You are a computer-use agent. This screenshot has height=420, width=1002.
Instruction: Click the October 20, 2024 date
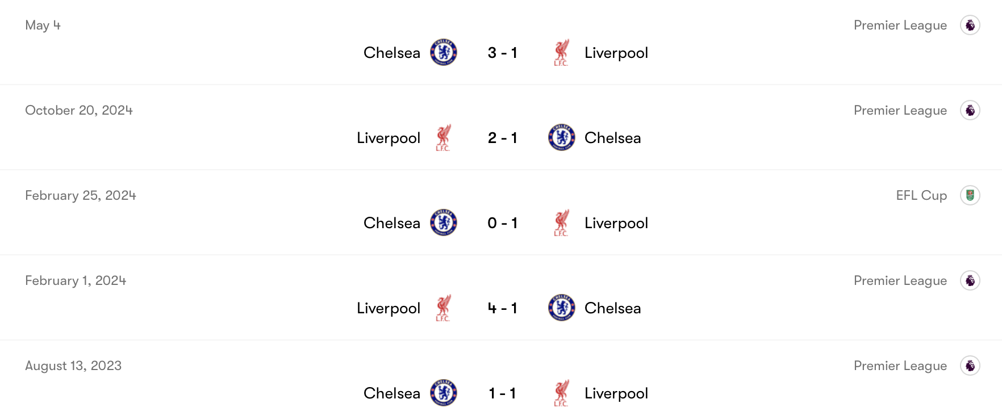pos(79,110)
